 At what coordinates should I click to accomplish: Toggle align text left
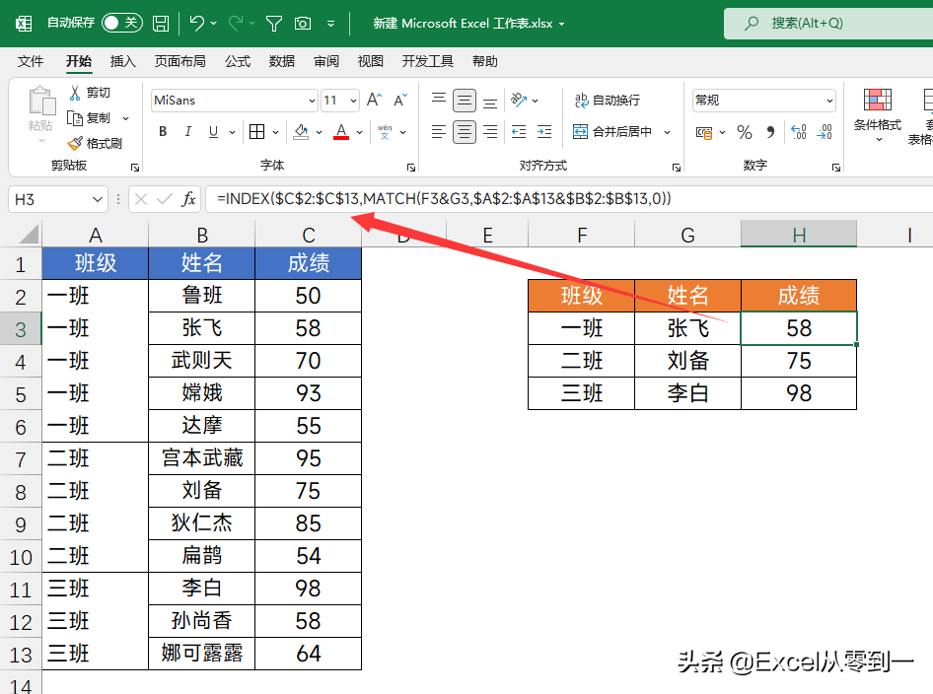tap(439, 131)
